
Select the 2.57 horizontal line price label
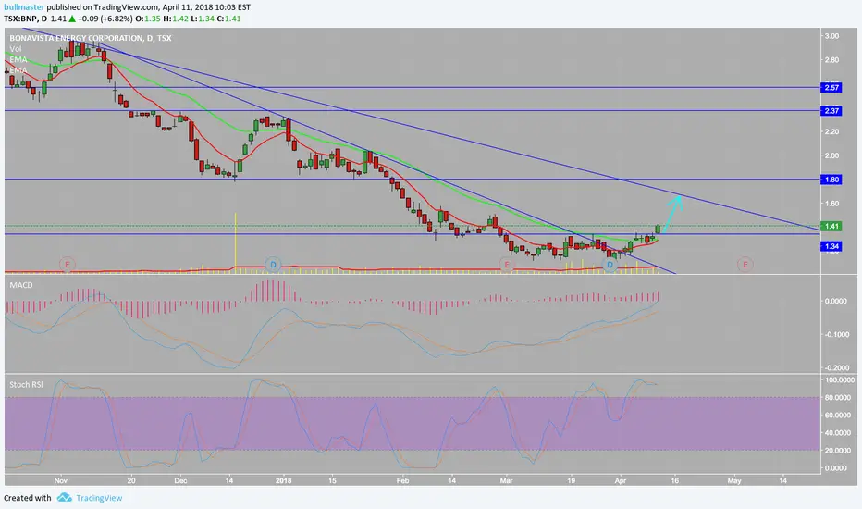[x=831, y=88]
